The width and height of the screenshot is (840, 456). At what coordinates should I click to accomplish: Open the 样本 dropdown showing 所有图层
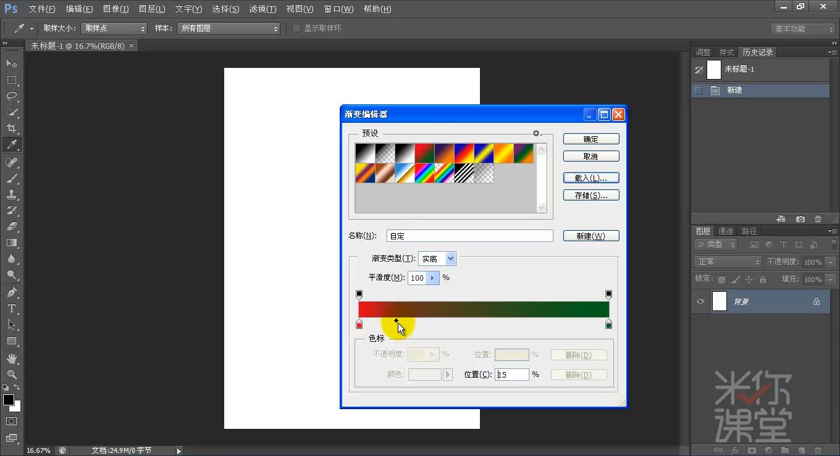point(229,28)
